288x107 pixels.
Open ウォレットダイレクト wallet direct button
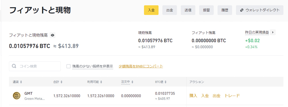[259, 10]
